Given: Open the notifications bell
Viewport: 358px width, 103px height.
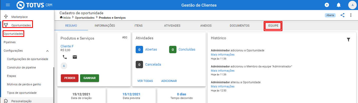Looking at the screenshot, I should tap(339, 5).
